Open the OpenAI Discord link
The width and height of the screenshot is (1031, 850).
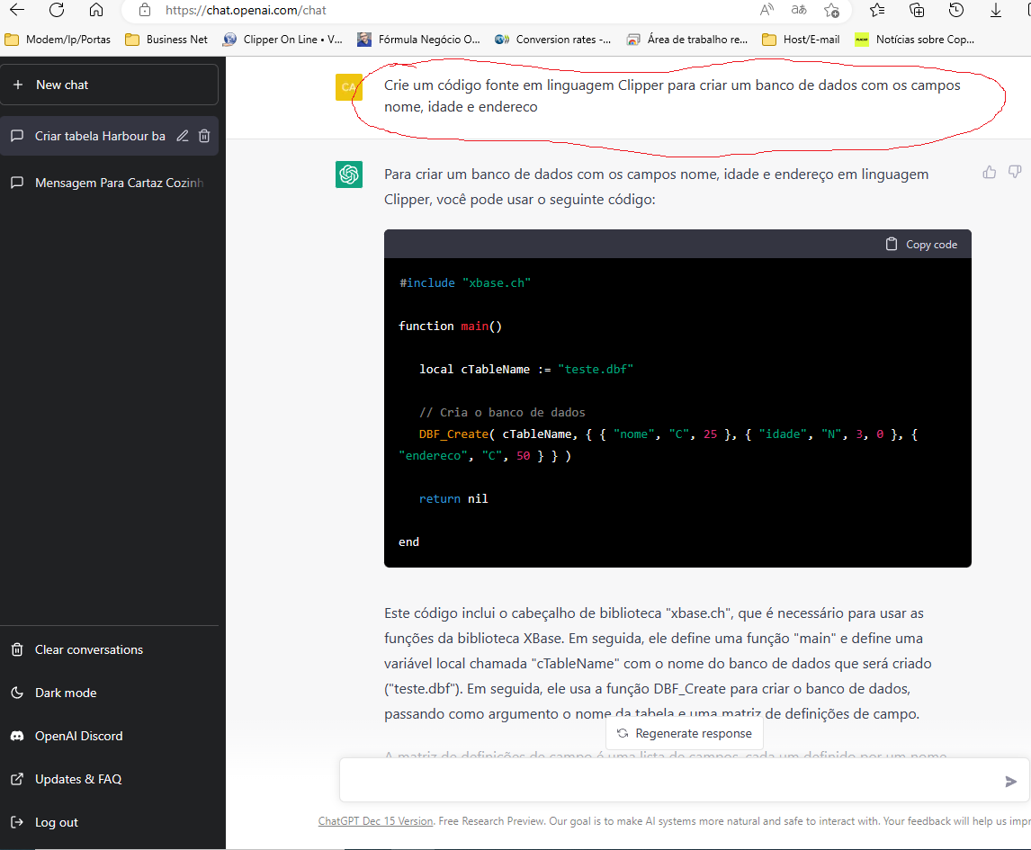(78, 736)
